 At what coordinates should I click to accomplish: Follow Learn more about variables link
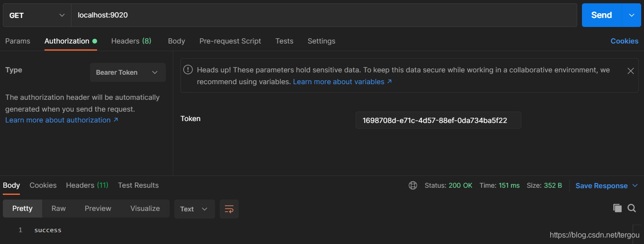342,82
